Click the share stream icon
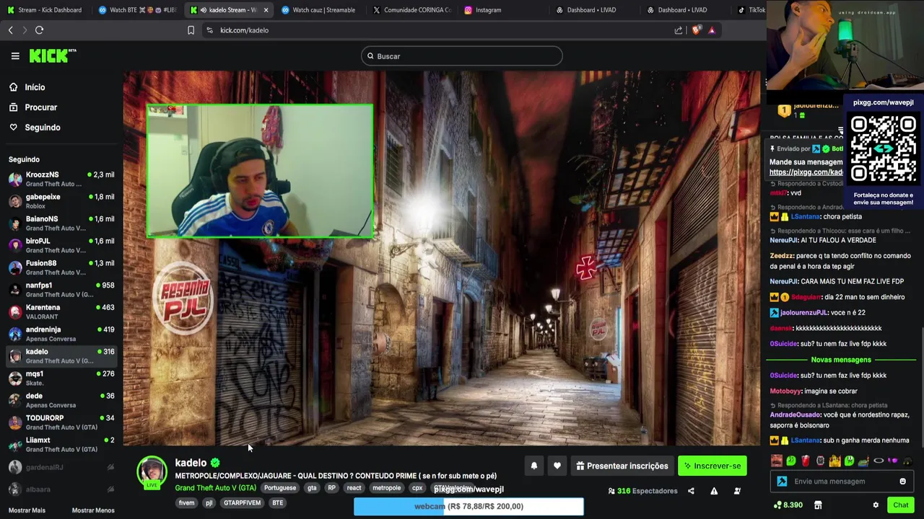 [x=691, y=491]
